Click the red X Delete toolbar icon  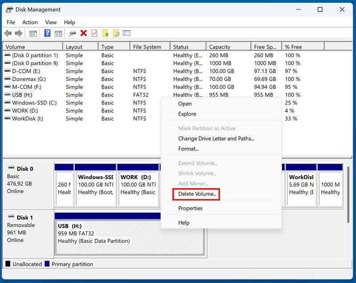coord(84,33)
